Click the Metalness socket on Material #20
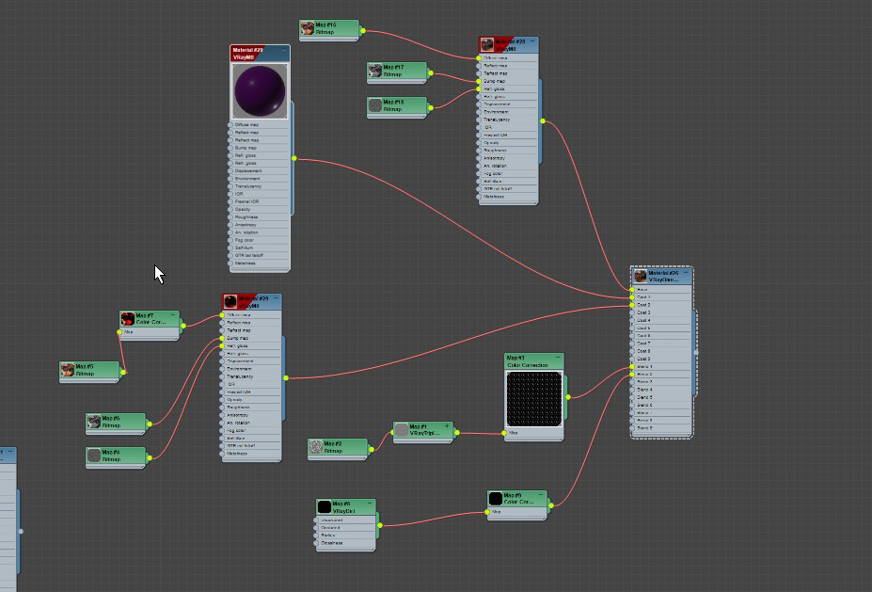 coord(230,264)
